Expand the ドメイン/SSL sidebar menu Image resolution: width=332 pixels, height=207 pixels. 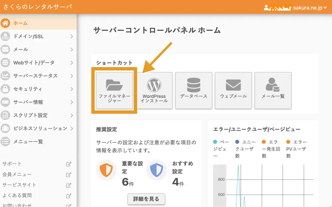pos(71,36)
